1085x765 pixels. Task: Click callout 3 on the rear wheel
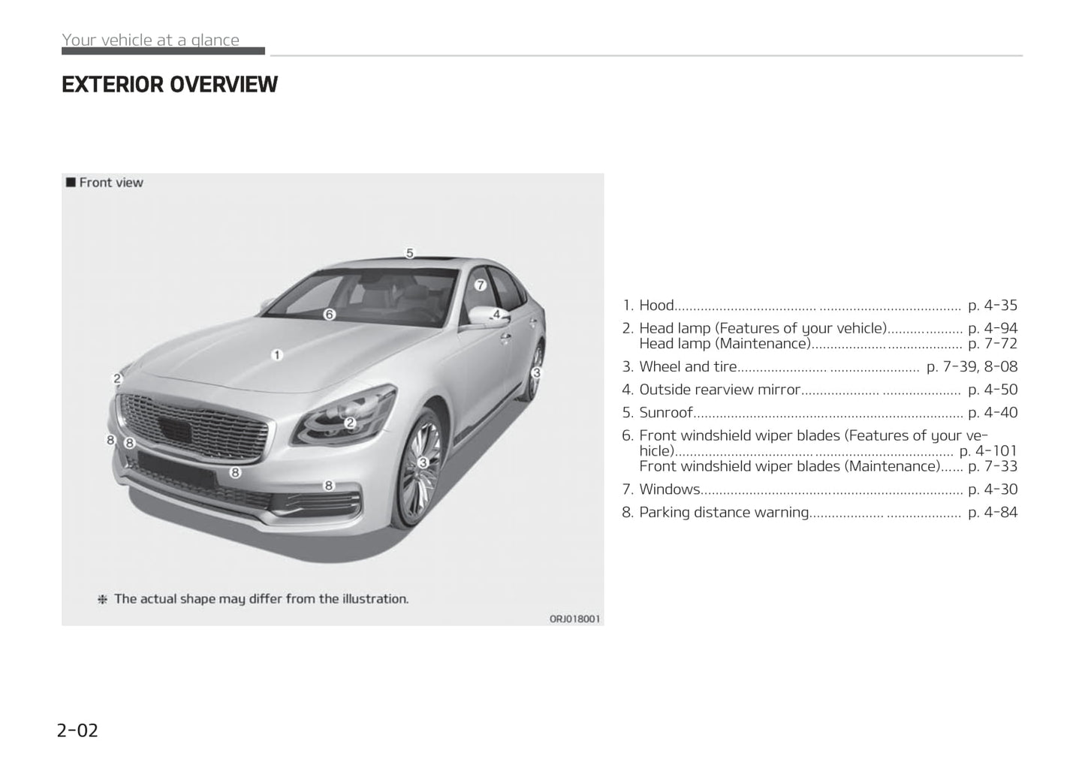[x=536, y=372]
